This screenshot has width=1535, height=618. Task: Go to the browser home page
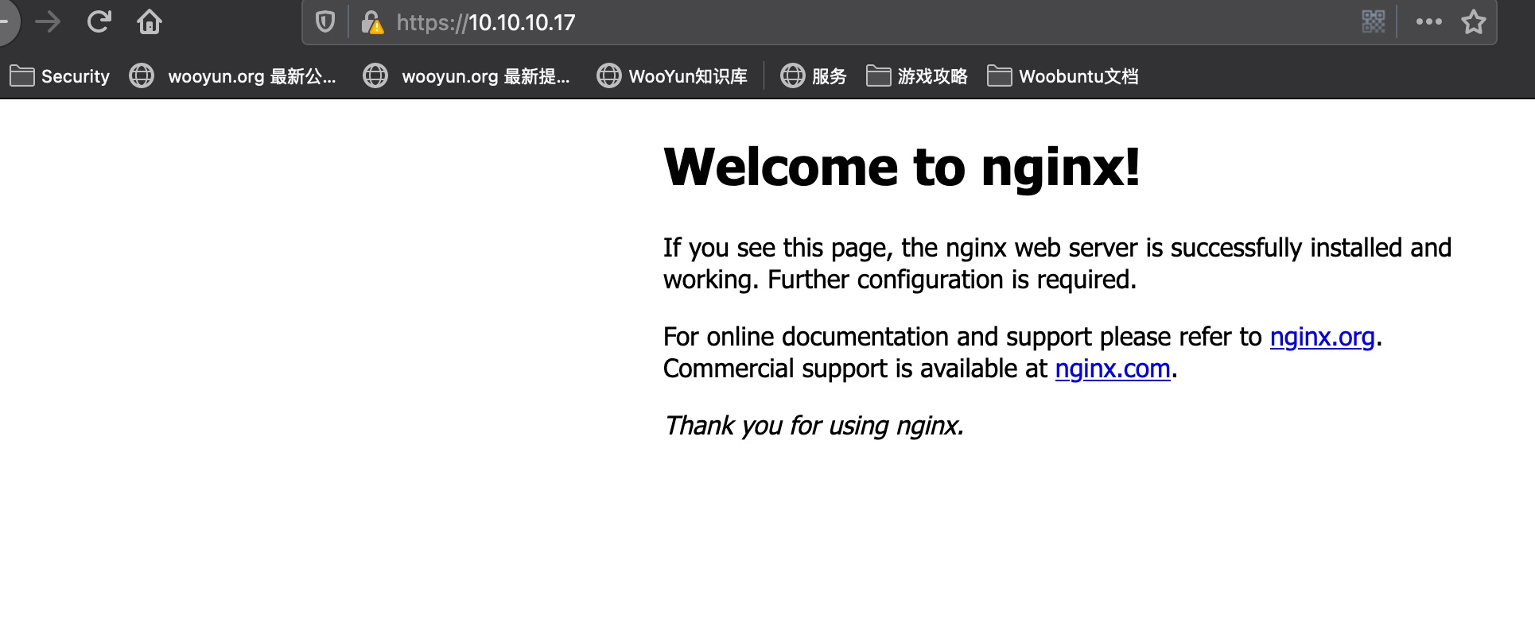(x=149, y=21)
